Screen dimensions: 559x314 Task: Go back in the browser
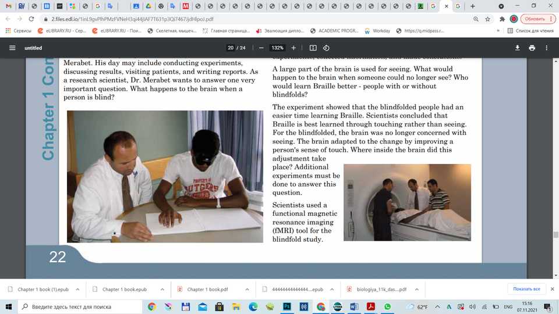8,19
